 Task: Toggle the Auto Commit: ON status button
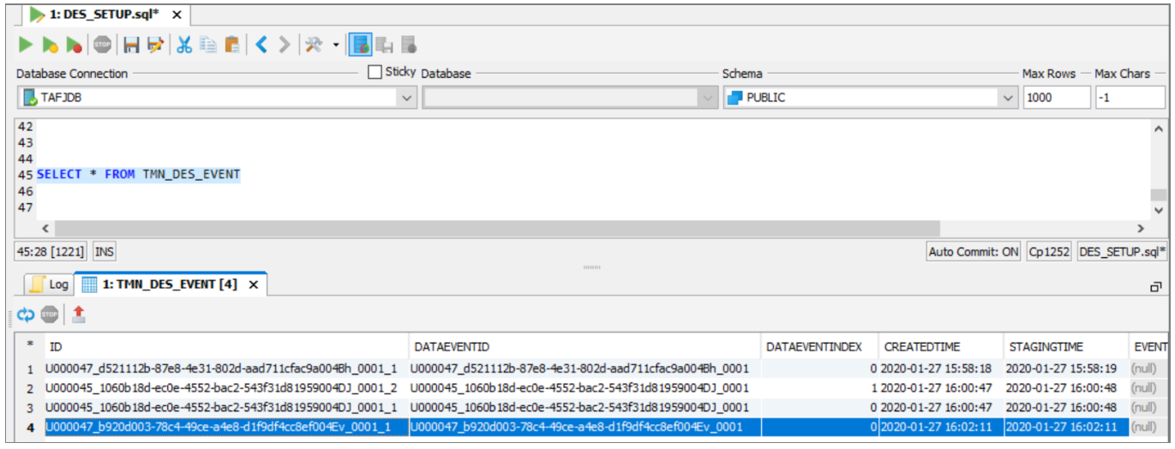point(974,252)
